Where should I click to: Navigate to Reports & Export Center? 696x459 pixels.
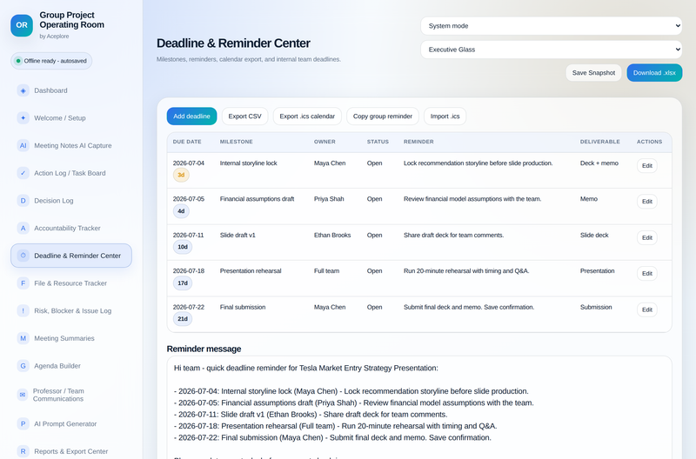click(x=71, y=451)
